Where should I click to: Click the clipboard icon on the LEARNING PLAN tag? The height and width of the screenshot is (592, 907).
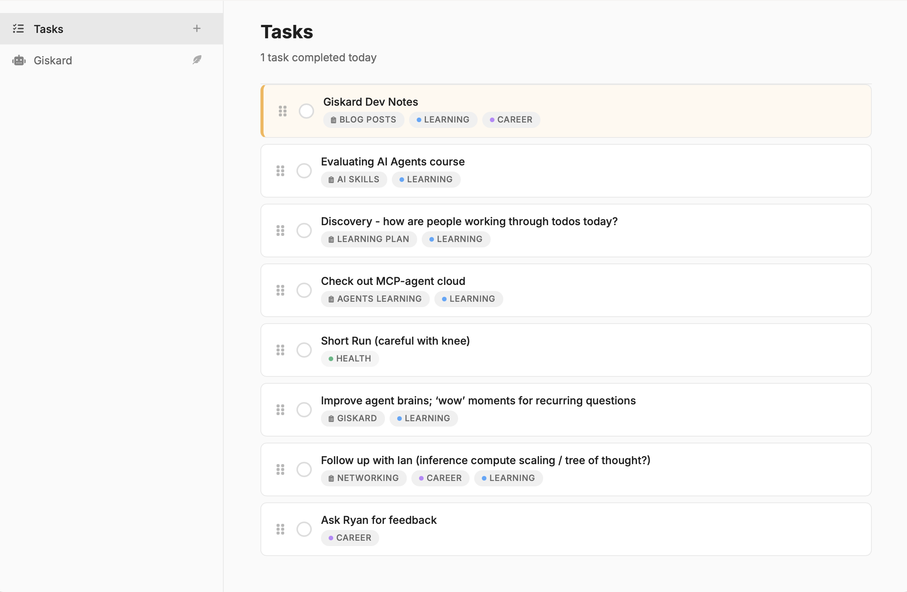pos(331,239)
